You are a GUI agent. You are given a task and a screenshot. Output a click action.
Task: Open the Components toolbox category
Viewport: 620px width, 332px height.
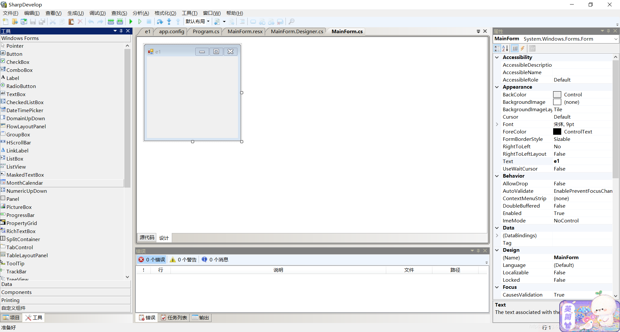tap(66, 292)
